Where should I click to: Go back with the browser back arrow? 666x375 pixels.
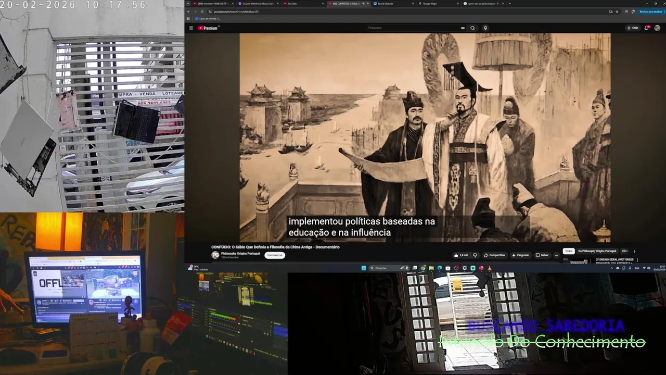(x=188, y=11)
